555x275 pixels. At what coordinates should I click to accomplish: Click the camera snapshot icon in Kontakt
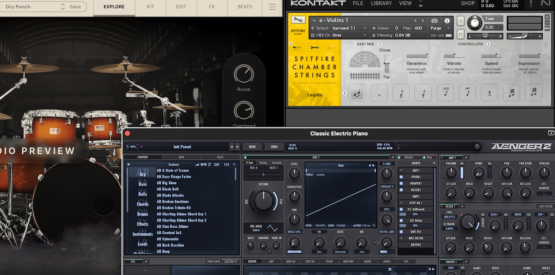[434, 21]
